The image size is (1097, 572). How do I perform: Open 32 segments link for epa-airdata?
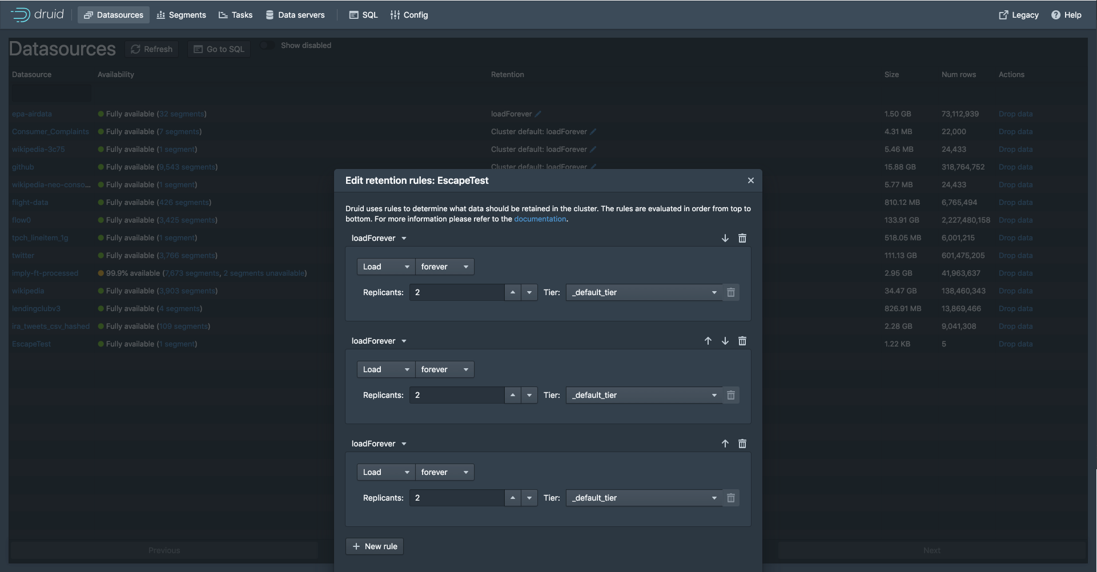182,114
